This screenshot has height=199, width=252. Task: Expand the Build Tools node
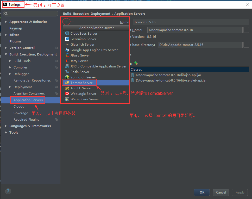click(x=10, y=61)
